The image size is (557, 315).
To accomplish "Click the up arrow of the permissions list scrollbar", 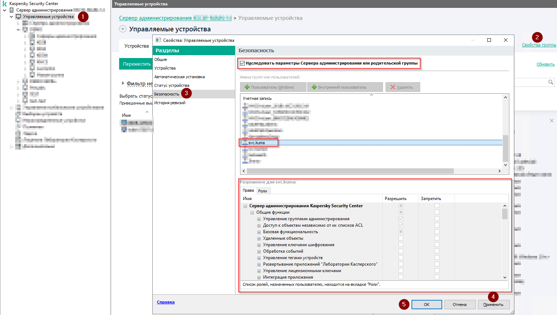I will point(505,206).
